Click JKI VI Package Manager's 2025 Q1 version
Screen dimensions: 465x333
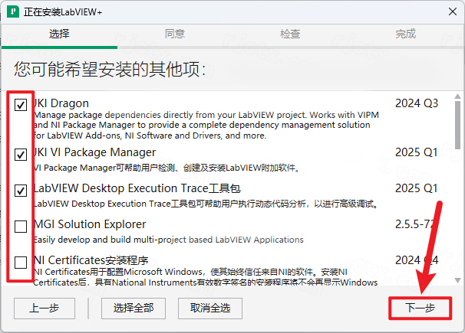tap(417, 152)
